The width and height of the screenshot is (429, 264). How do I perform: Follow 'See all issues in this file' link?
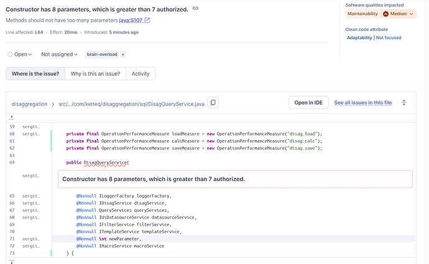pos(363,103)
